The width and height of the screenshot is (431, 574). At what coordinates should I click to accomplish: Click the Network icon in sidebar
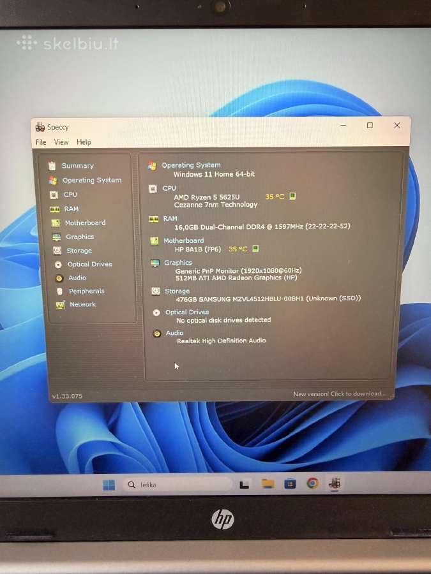pos(60,305)
